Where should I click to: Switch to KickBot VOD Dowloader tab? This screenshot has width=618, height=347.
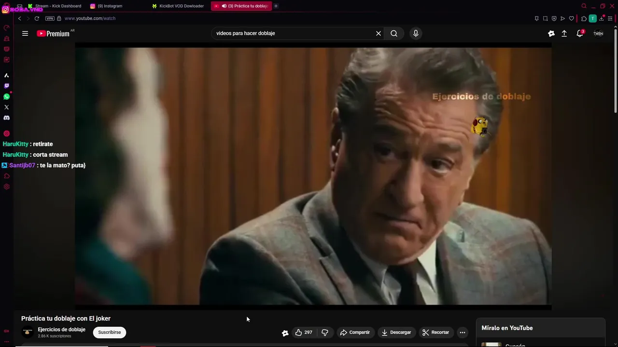pos(178,6)
